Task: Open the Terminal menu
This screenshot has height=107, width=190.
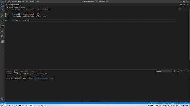Action: [x=32, y=1]
